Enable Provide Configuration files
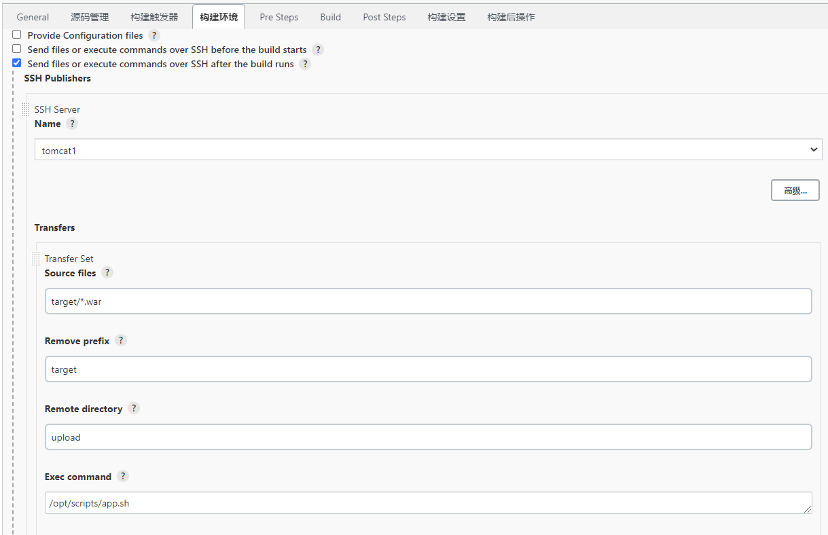The height and width of the screenshot is (535, 828). pyautogui.click(x=16, y=35)
